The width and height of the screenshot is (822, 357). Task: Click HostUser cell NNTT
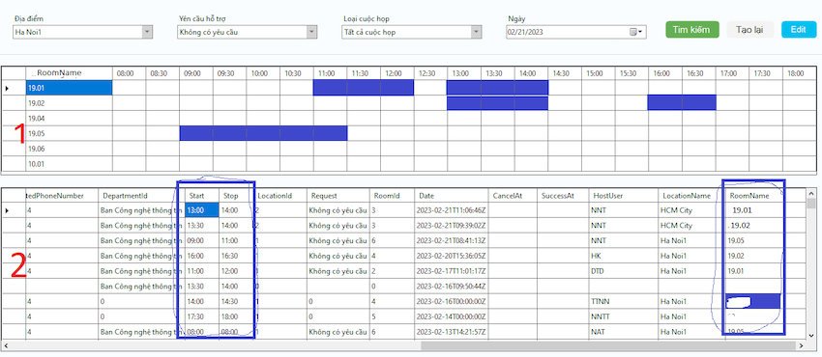pyautogui.click(x=624, y=316)
